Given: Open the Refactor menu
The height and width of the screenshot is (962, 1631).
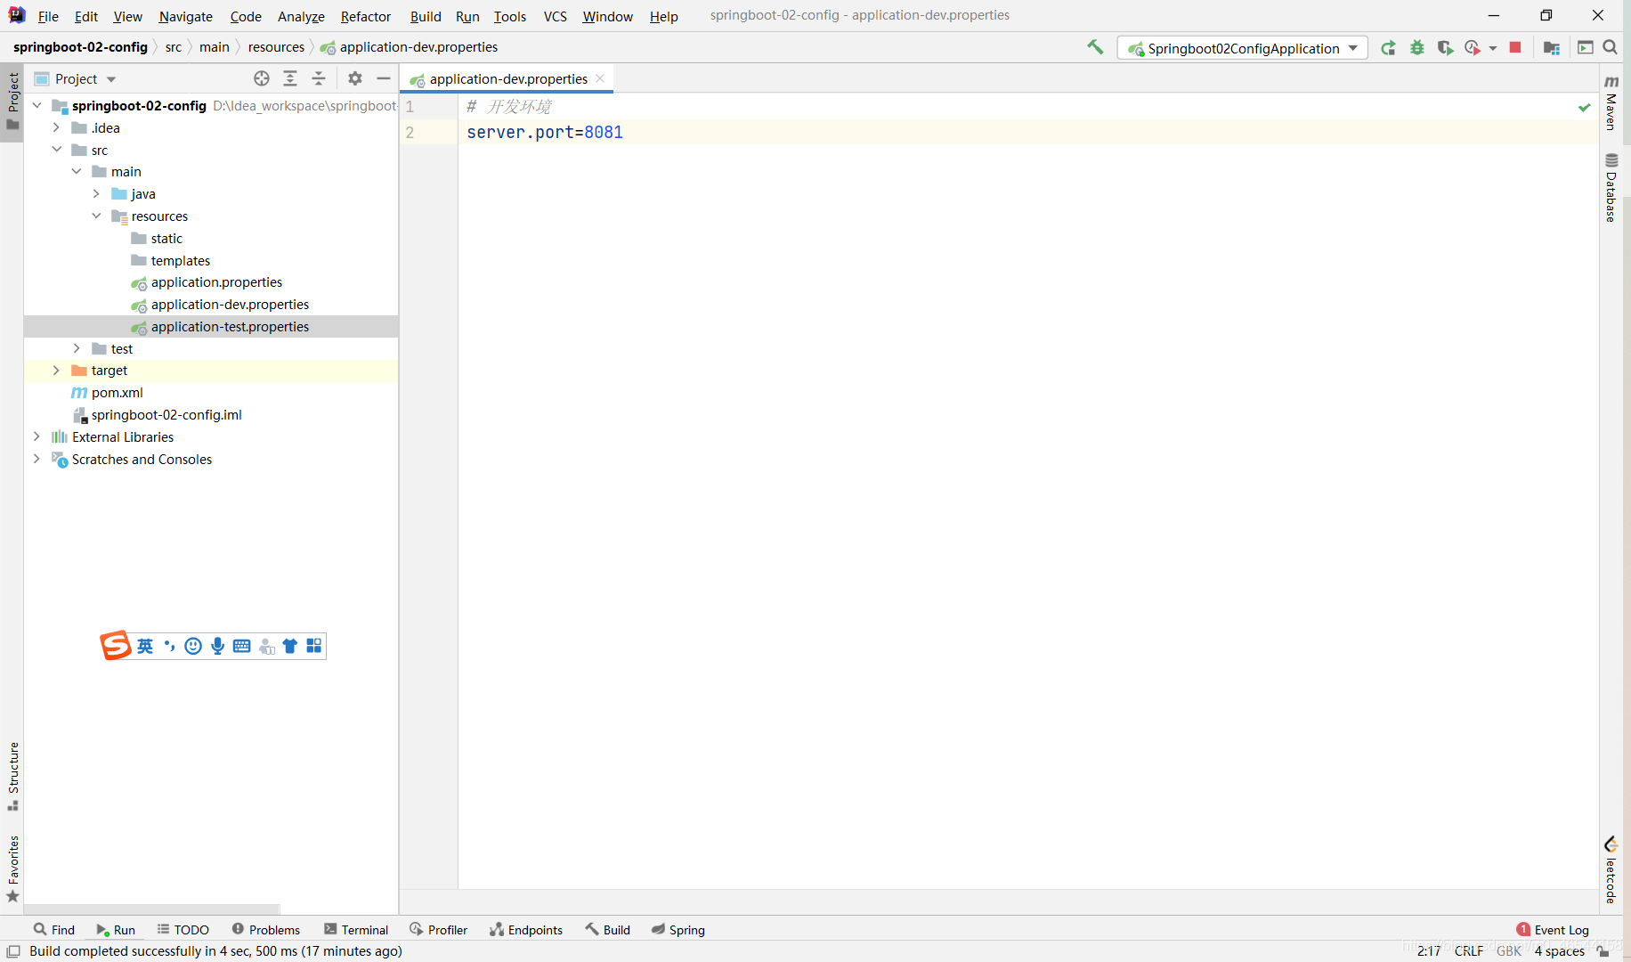Looking at the screenshot, I should [x=365, y=16].
